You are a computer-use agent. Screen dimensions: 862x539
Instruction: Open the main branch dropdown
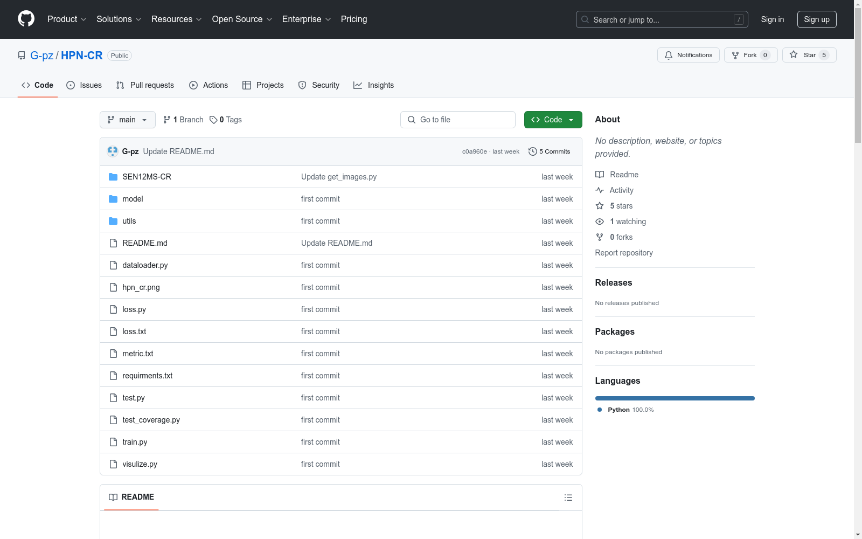[127, 120]
